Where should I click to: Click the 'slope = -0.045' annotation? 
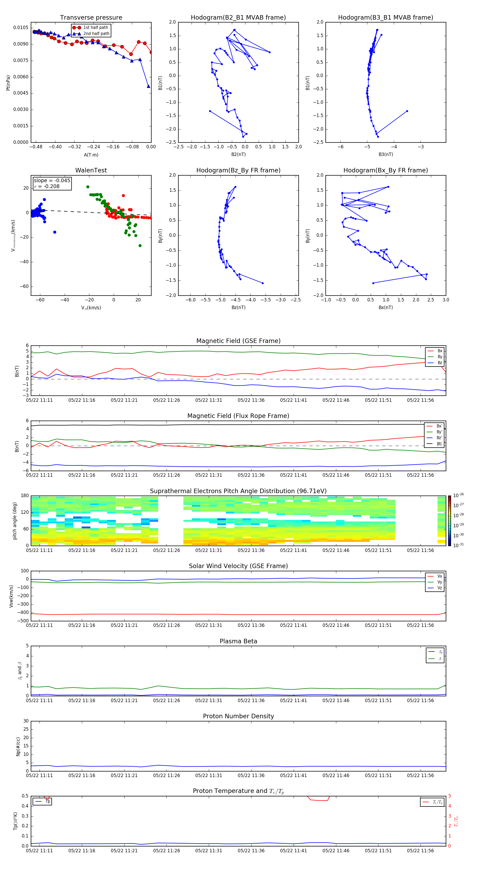[x=52, y=181]
